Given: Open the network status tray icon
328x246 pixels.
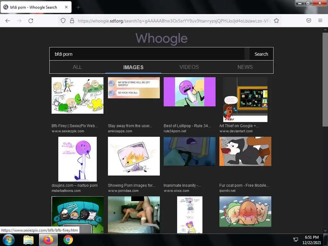Looking at the screenshot, I should click(x=296, y=240).
